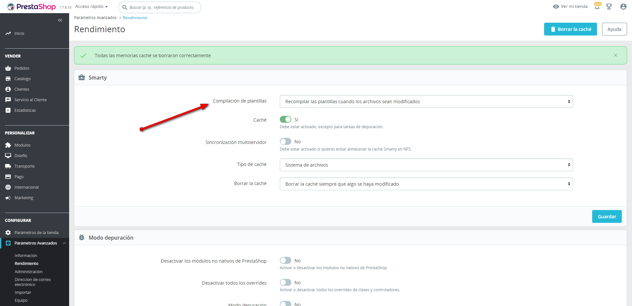Open the Borrar la caché dropdown
Viewport: 632px width, 306px height.
426,184
